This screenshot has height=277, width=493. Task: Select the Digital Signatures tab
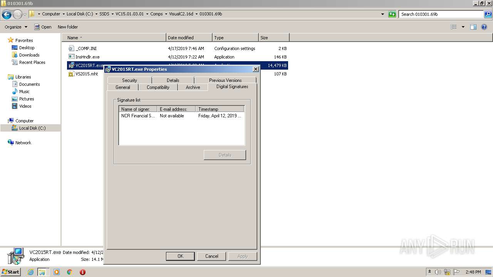[232, 87]
